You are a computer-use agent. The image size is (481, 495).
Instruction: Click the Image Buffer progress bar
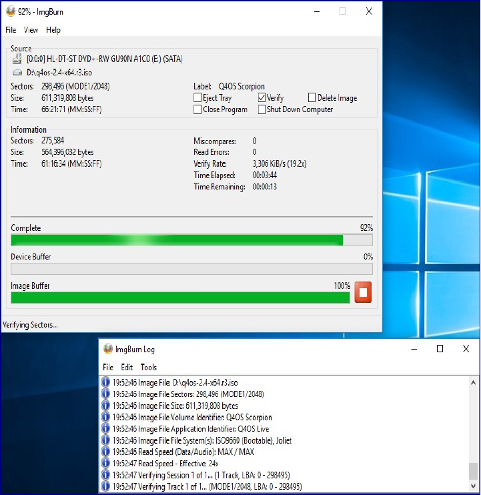click(180, 298)
